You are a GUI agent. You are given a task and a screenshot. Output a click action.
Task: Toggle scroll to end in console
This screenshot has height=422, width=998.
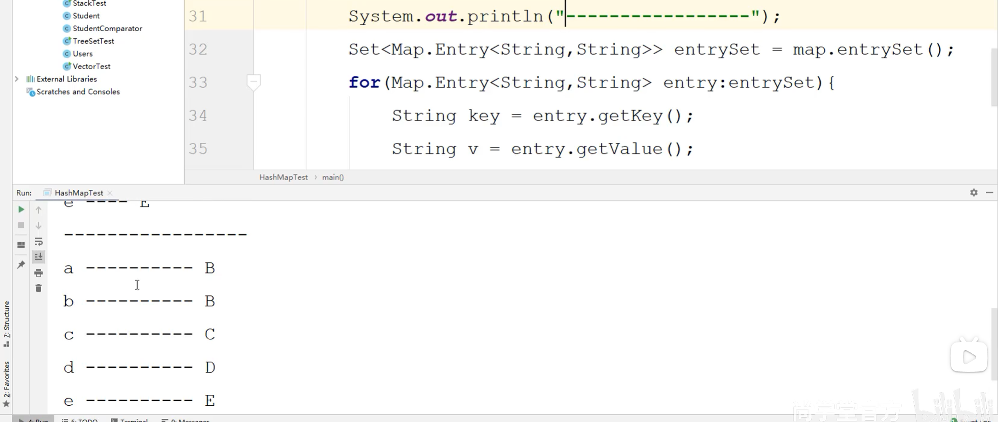coord(38,257)
